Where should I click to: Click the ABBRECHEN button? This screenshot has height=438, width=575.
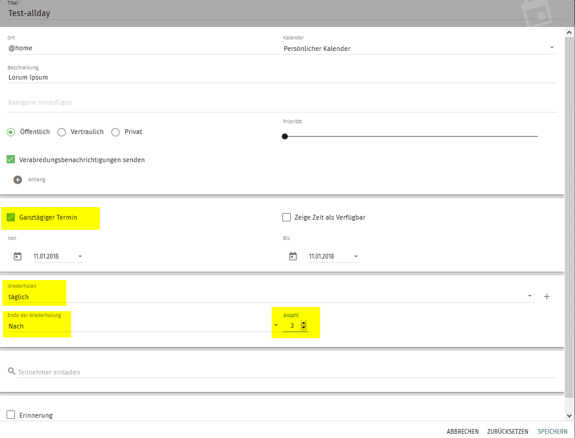pyautogui.click(x=462, y=431)
